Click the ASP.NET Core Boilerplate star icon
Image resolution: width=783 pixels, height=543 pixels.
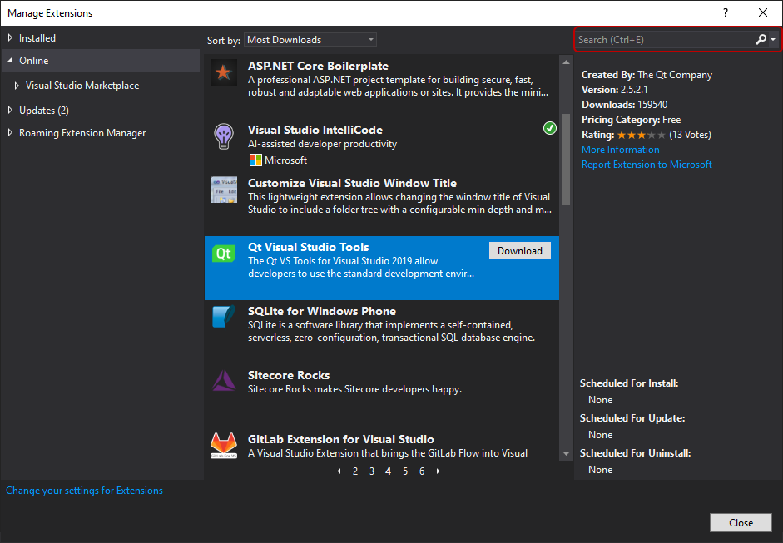click(x=223, y=73)
